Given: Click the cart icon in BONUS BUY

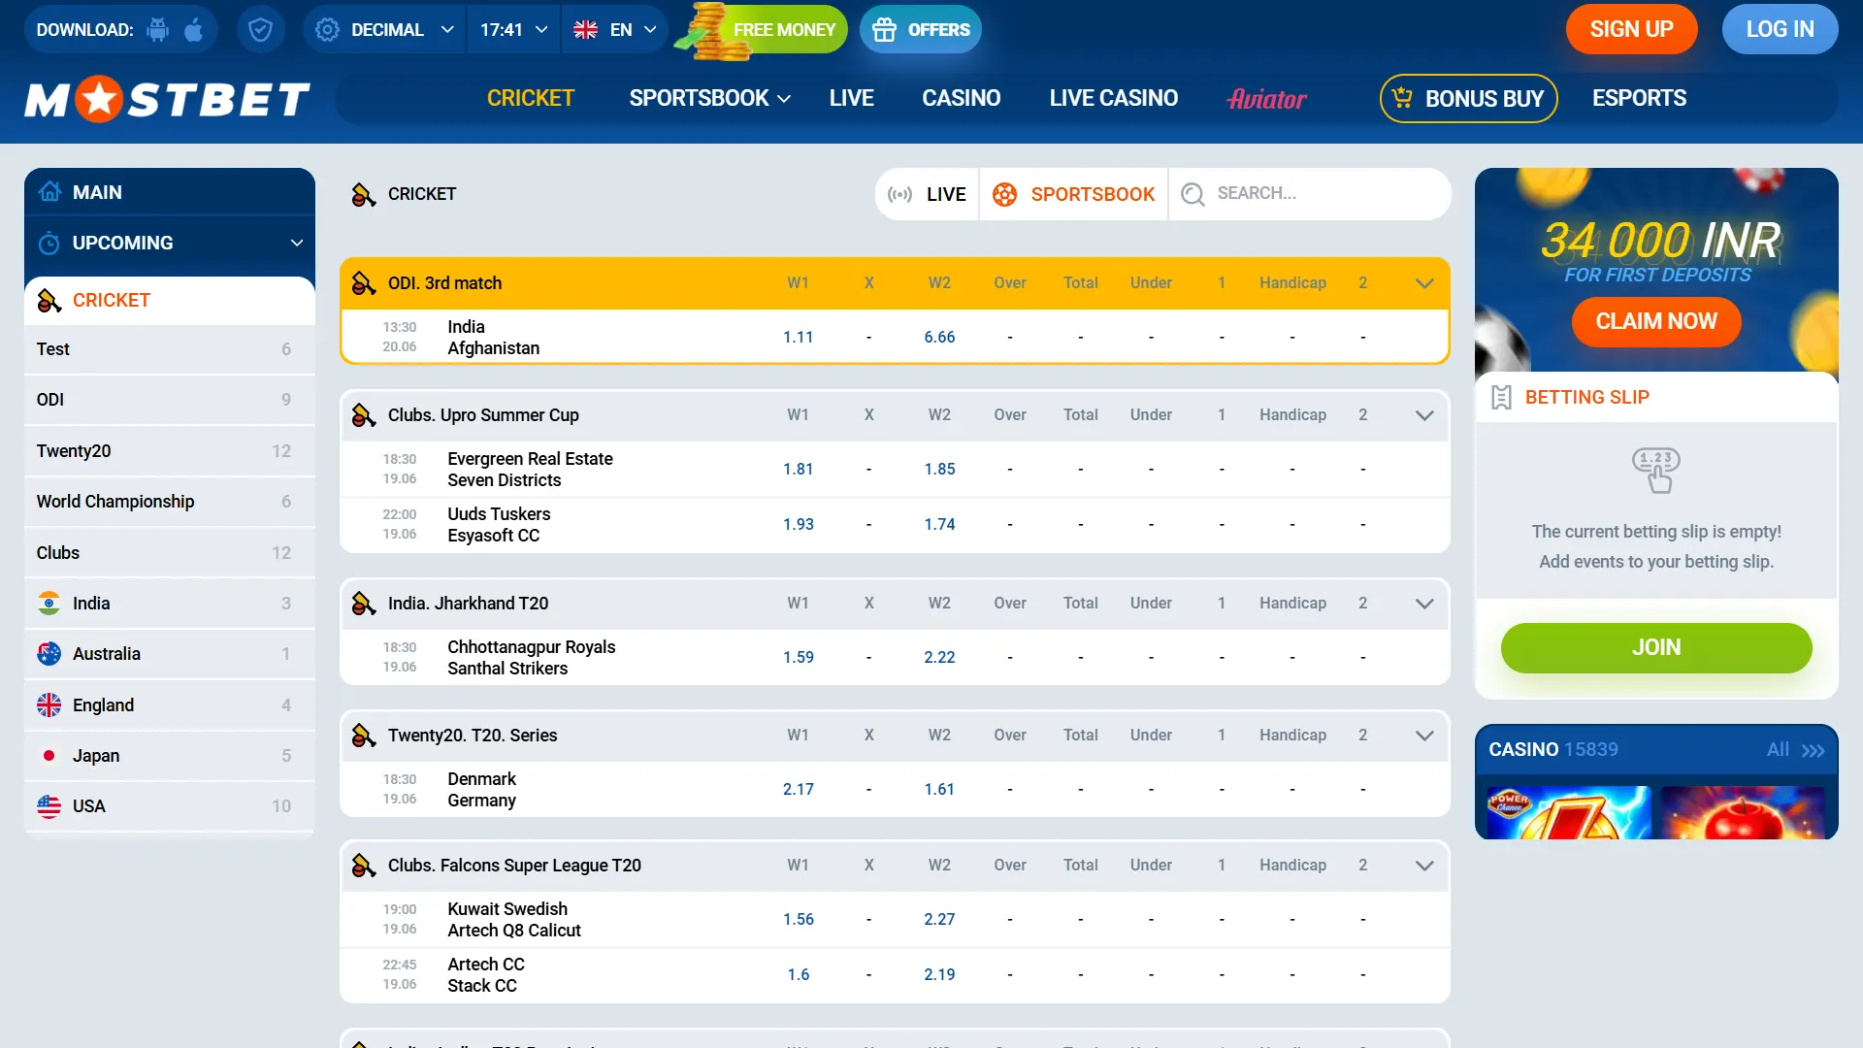Looking at the screenshot, I should [1402, 97].
